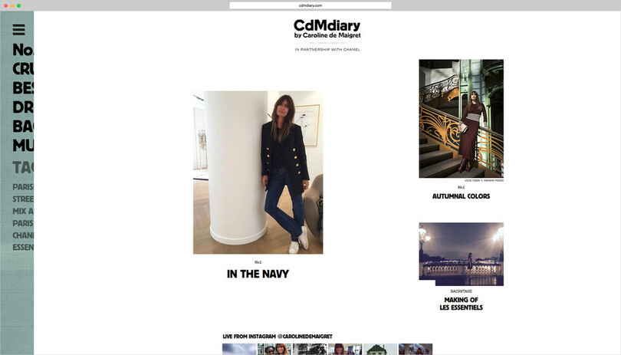The height and width of the screenshot is (355, 621).
Task: Open the green-roof house Instagram thumbnail
Action: [x=380, y=349]
